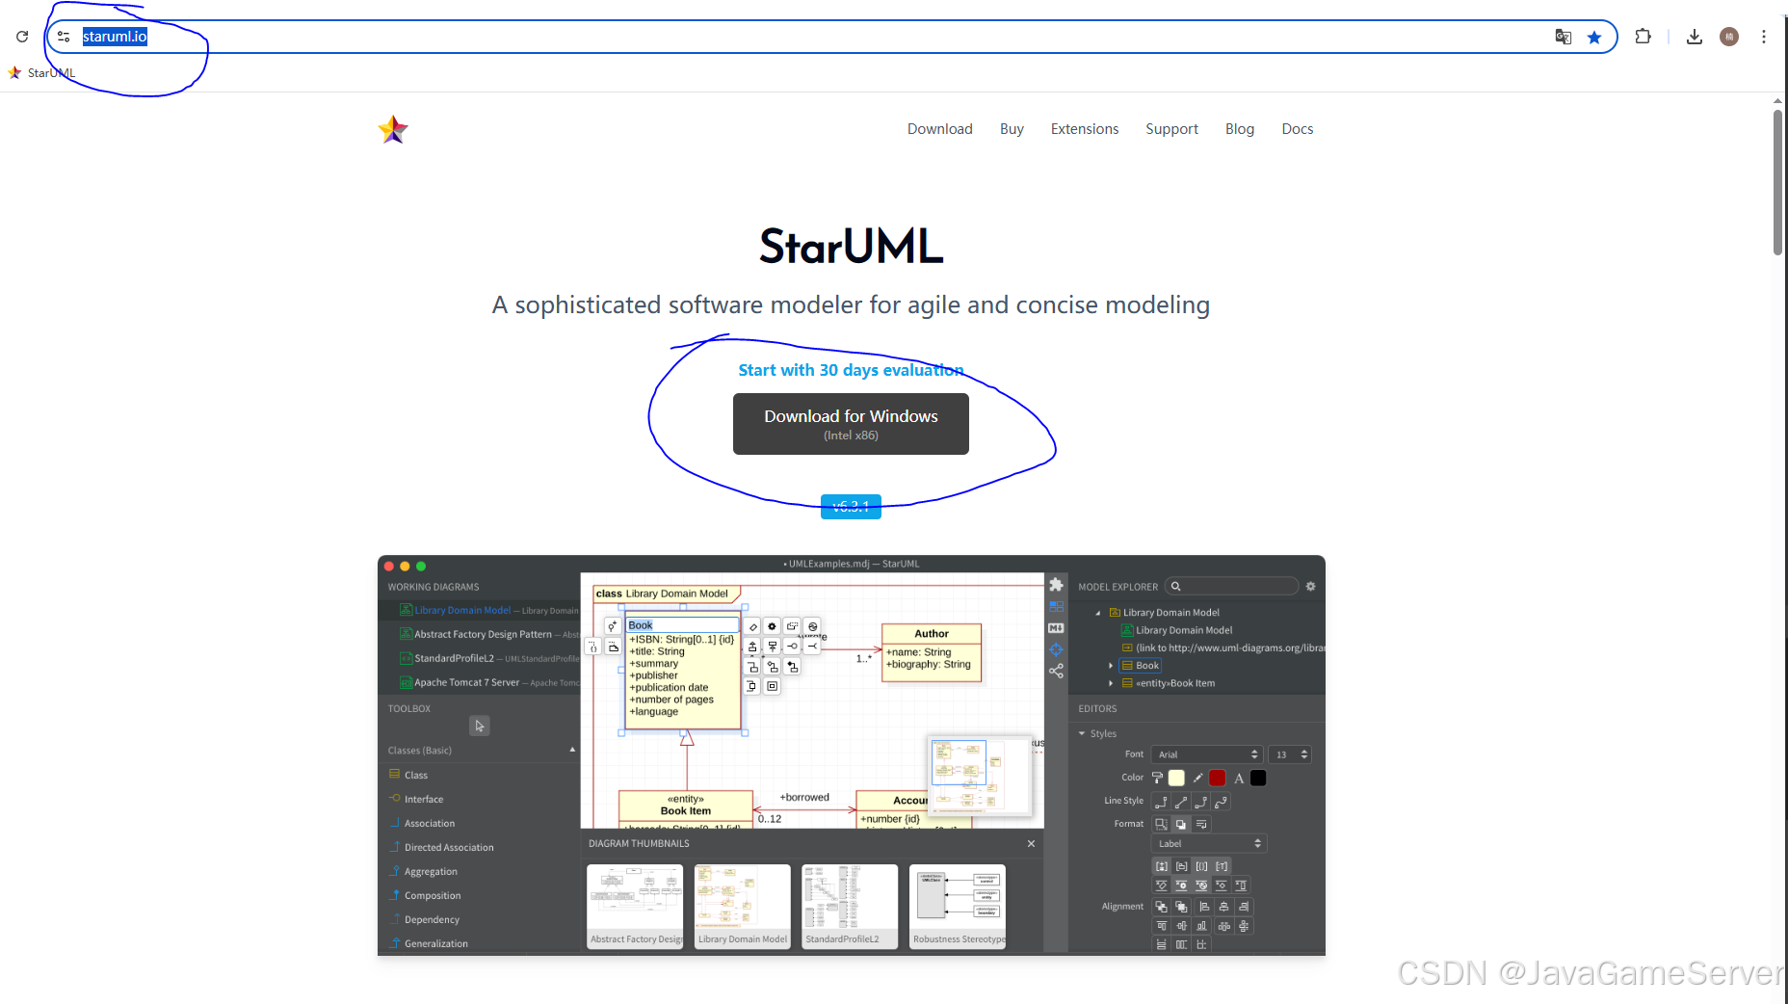
Task: Open Abstract Factory Design thumbnail
Action: click(635, 907)
